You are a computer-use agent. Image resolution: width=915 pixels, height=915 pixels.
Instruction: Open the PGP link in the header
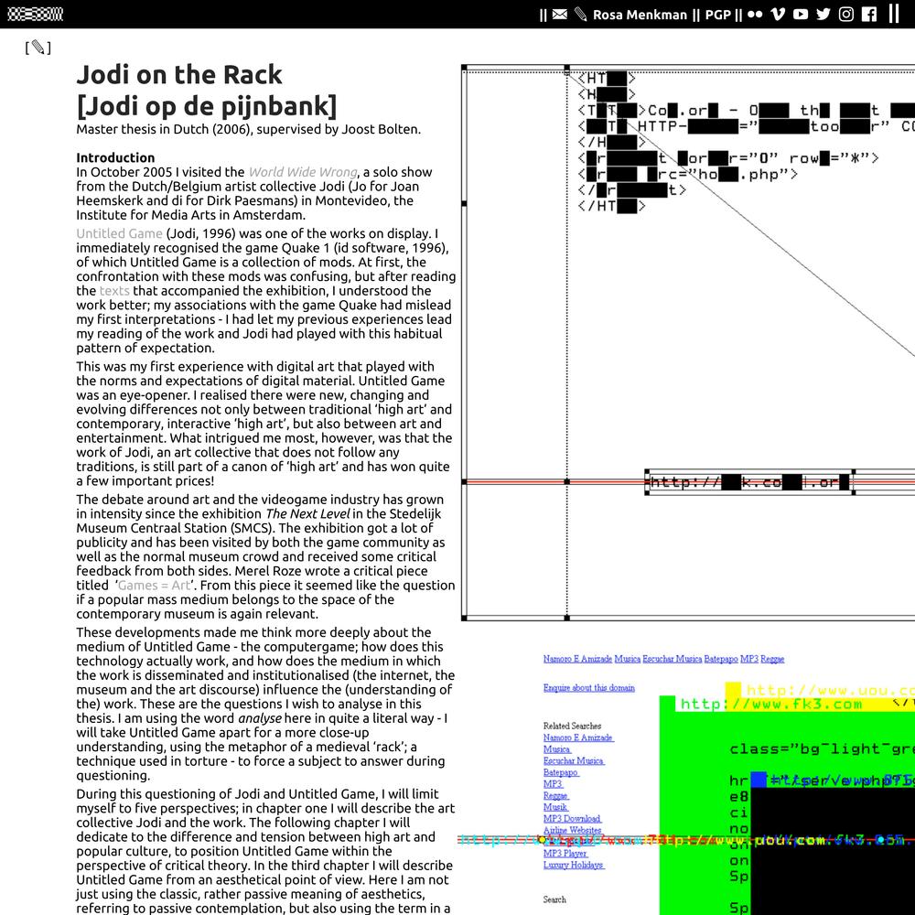pos(717,15)
